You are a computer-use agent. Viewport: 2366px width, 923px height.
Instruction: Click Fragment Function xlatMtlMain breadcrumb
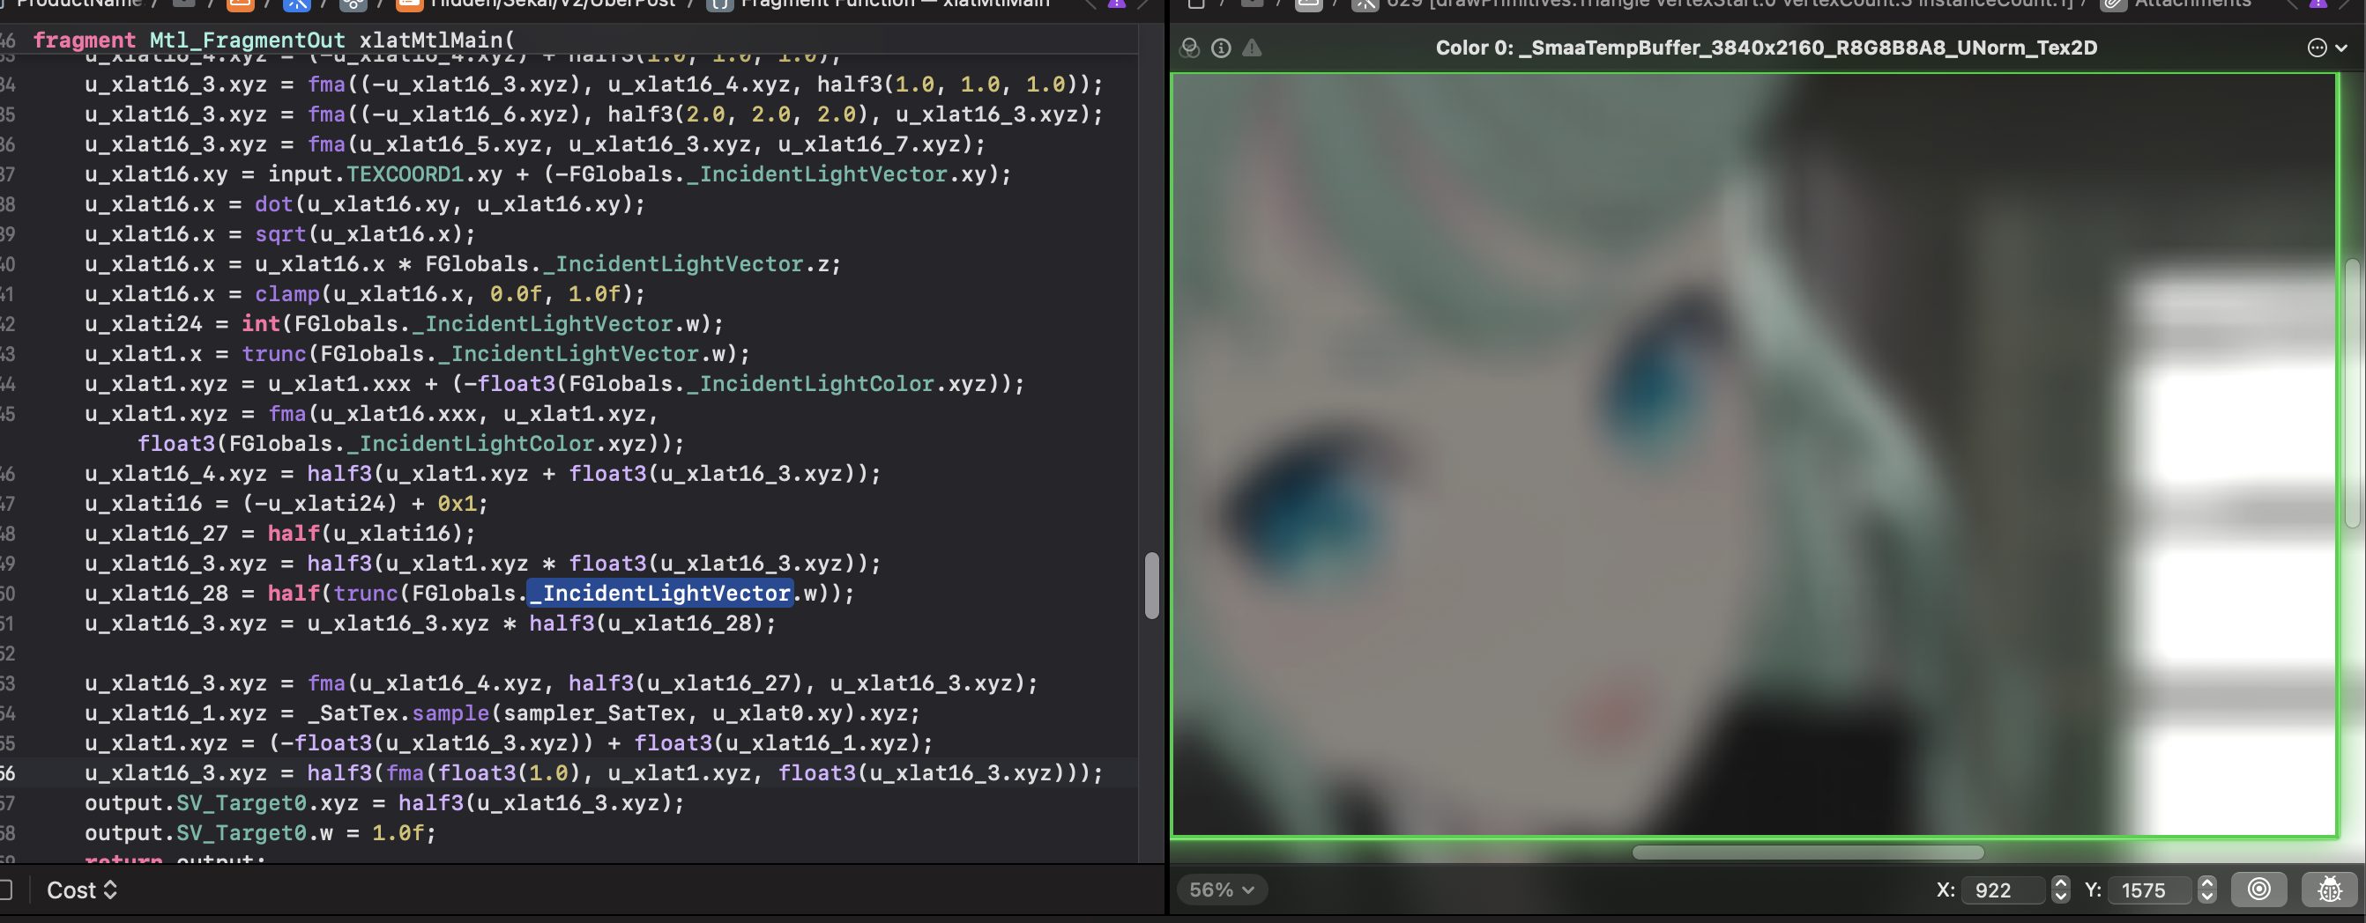[x=894, y=4]
